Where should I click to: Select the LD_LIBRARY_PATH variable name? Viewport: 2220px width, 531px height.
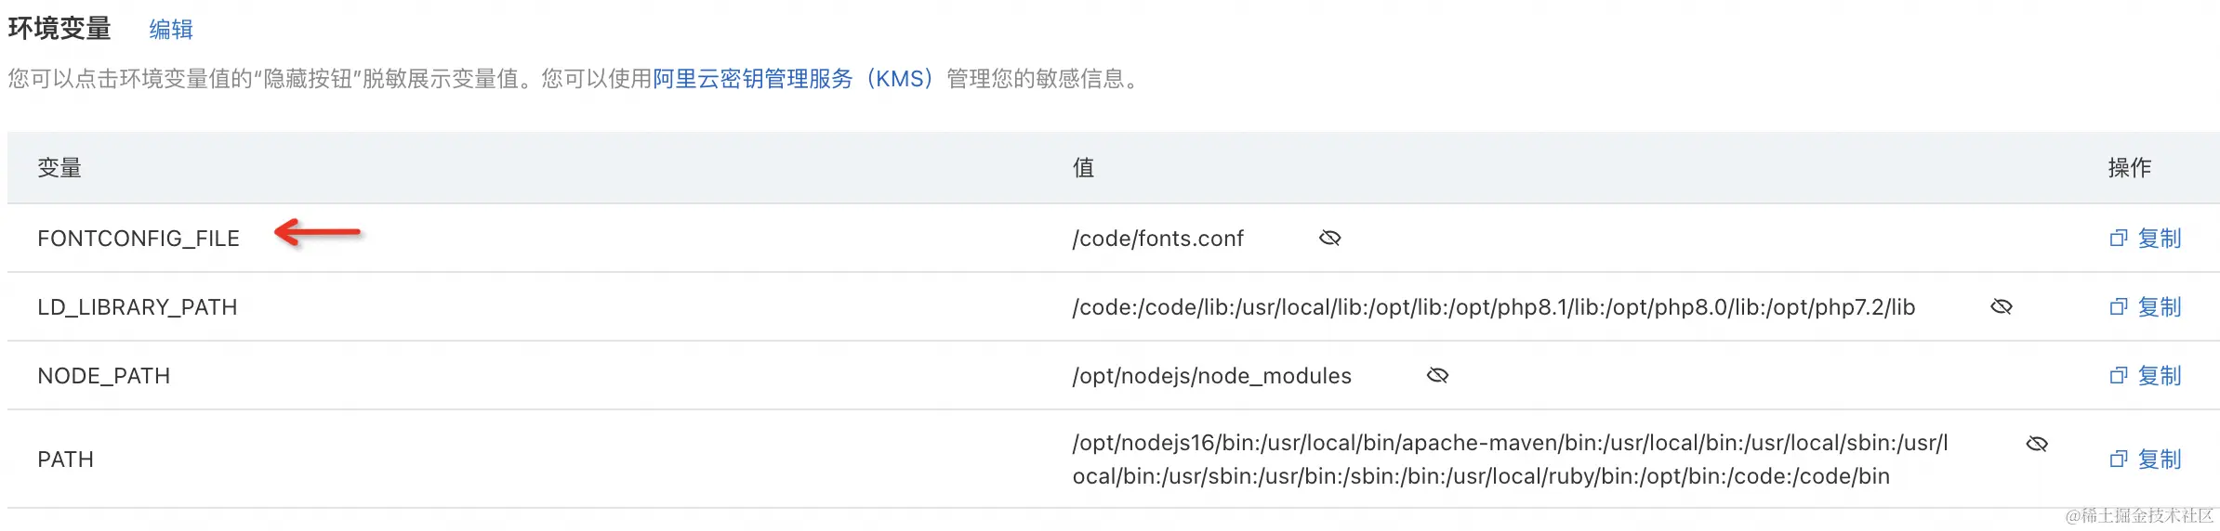(138, 307)
